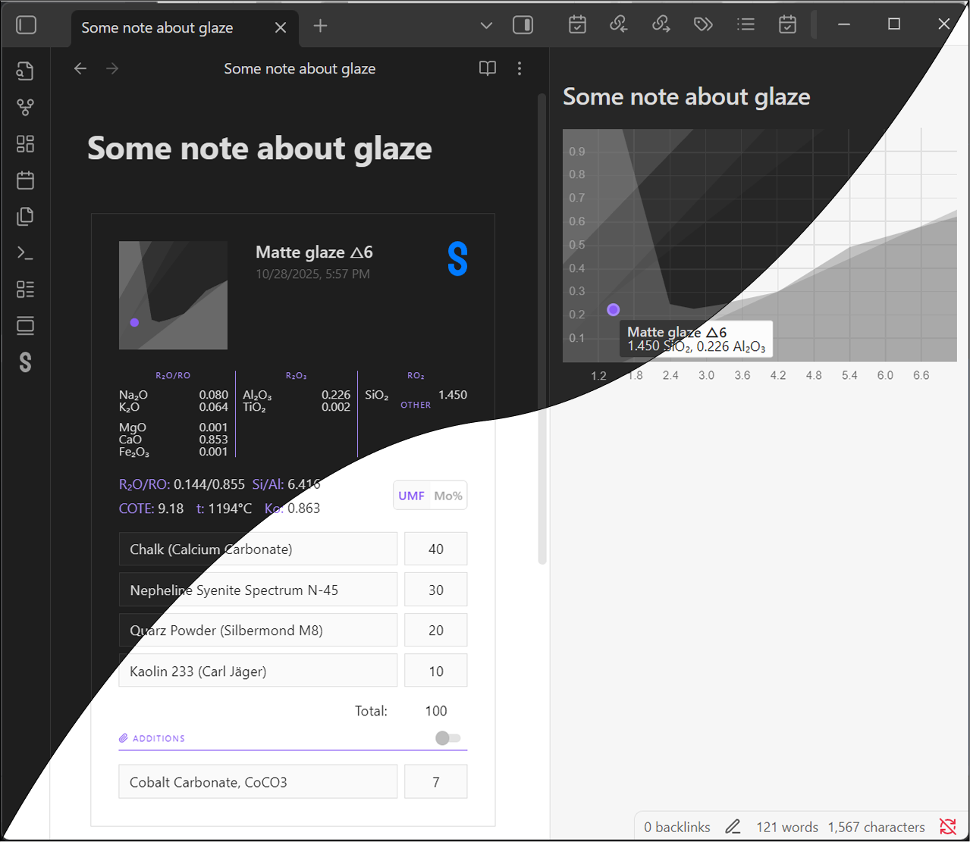Click the S glaze plugin ribbon icon

25,362
